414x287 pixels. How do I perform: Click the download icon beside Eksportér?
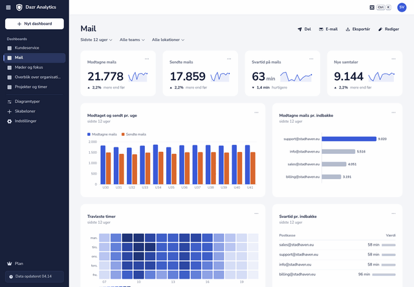click(x=348, y=29)
